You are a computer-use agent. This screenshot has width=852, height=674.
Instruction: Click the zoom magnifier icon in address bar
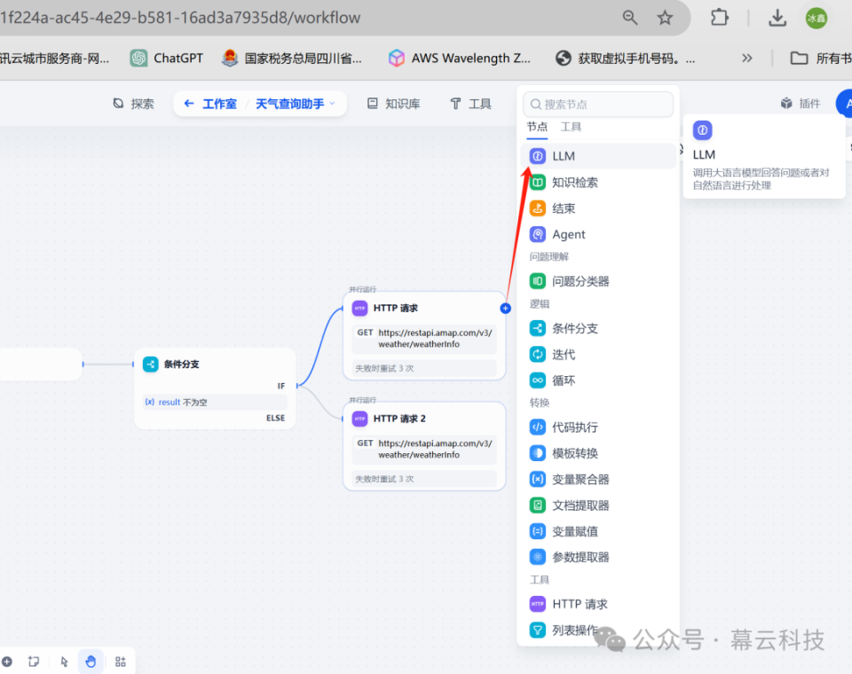[629, 18]
